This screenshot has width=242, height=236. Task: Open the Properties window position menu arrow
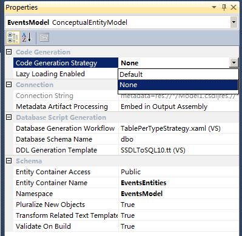[x=214, y=7]
